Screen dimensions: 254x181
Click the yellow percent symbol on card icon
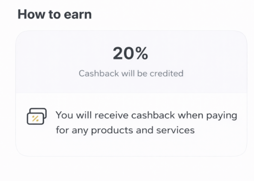(x=35, y=119)
